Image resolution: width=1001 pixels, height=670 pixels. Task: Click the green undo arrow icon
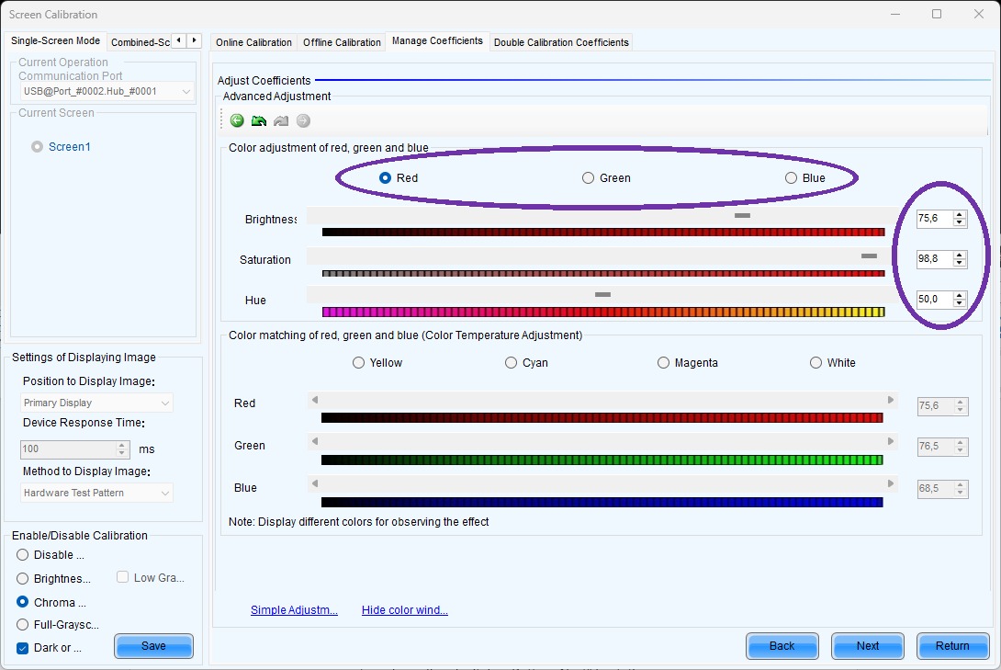tap(259, 120)
